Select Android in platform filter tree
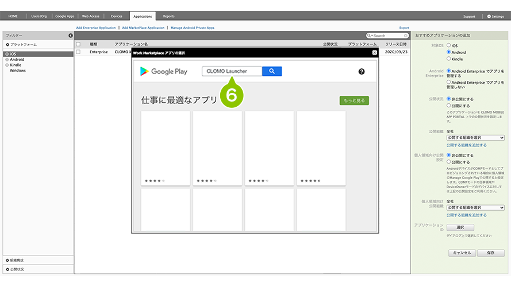 point(17,60)
